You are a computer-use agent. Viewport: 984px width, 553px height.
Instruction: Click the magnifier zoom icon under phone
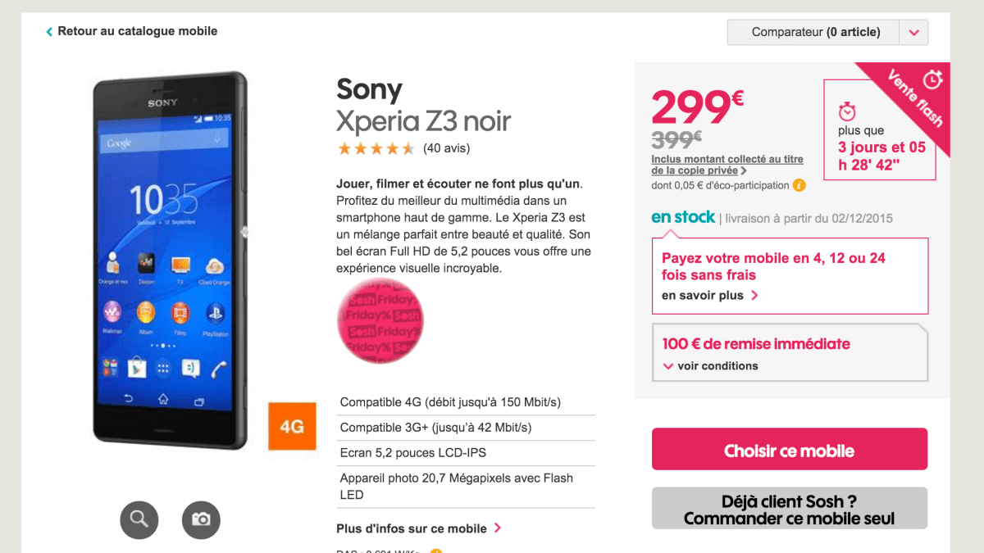click(x=139, y=519)
